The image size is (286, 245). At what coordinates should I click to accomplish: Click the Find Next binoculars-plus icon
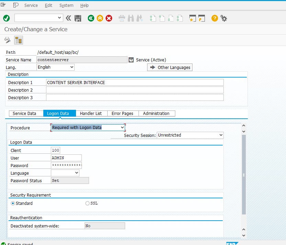pos(140,19)
